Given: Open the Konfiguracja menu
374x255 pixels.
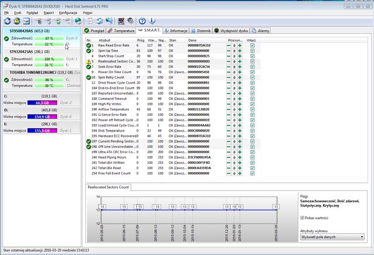Looking at the screenshot, I should click(x=68, y=13).
